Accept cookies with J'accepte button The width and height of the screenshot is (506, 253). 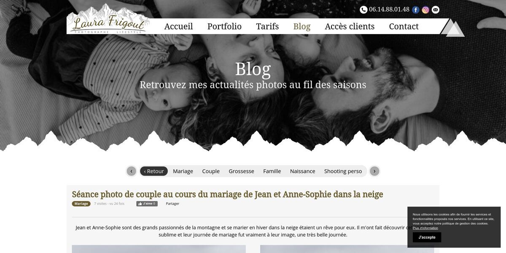click(x=427, y=237)
